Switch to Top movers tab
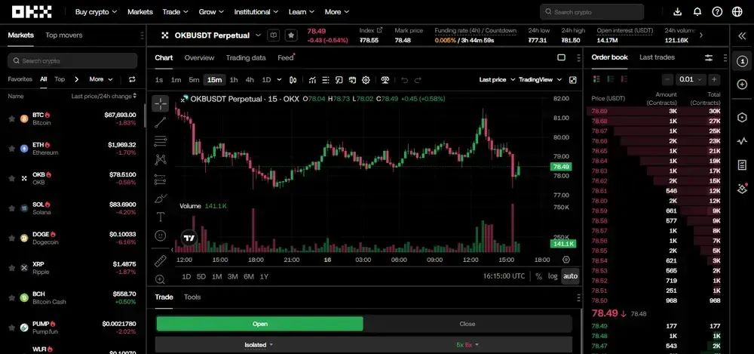The image size is (754, 354). point(64,35)
